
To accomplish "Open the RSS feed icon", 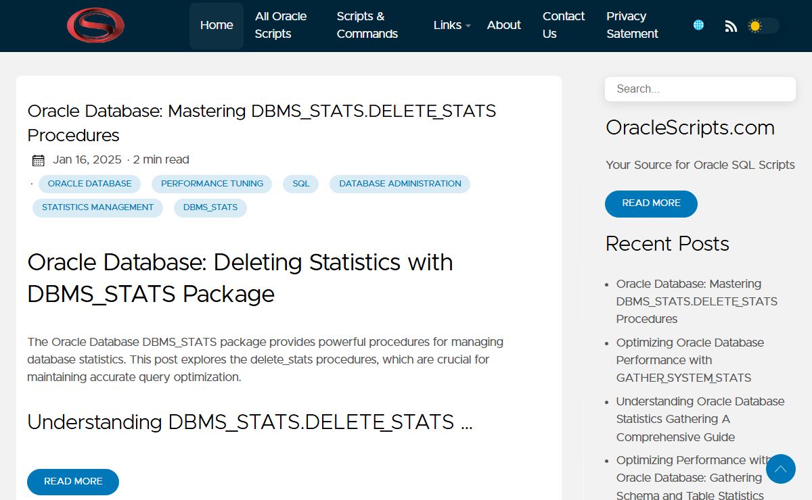I will (x=731, y=26).
